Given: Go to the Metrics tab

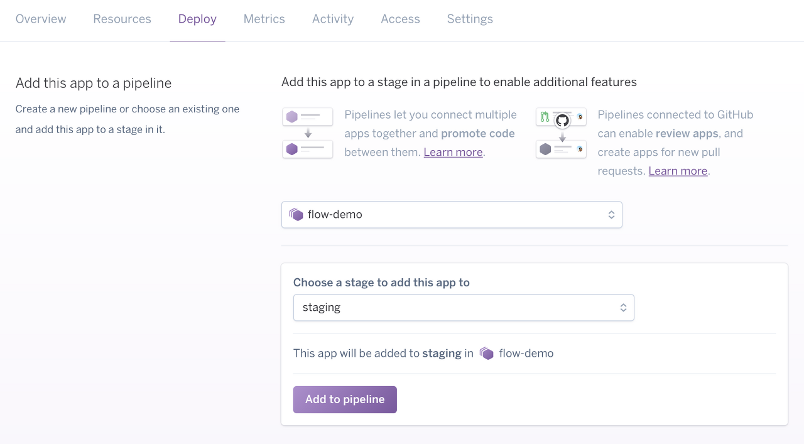Looking at the screenshot, I should (264, 19).
